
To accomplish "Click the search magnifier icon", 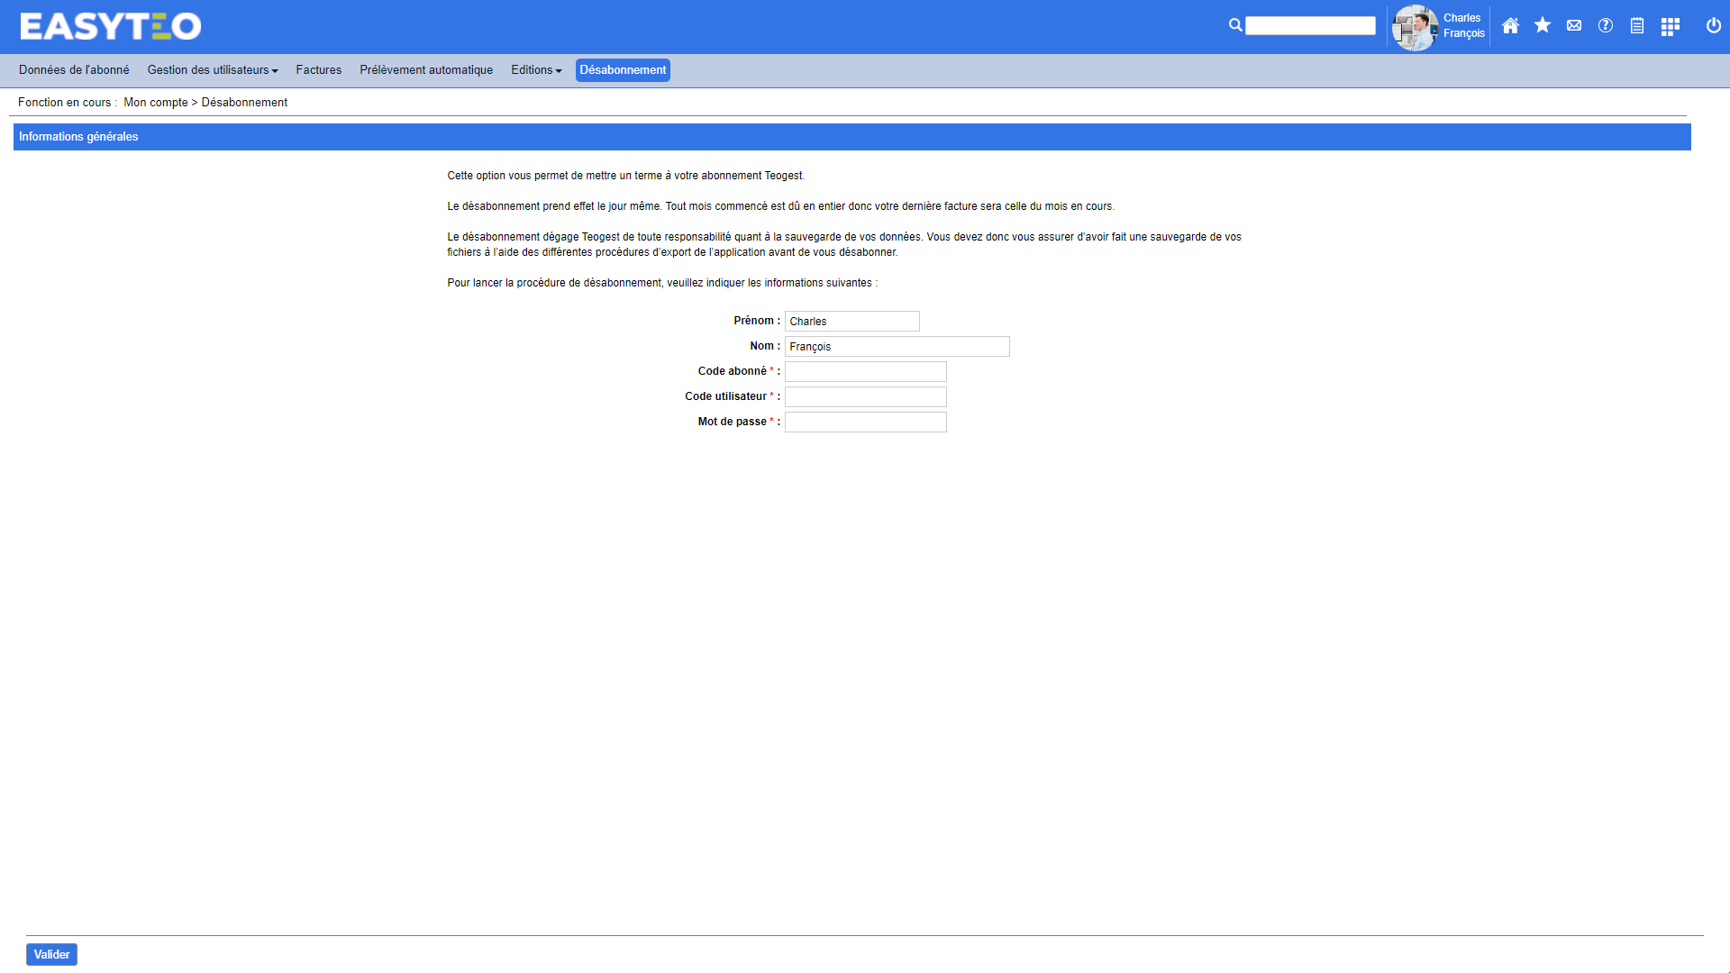I will (x=1235, y=25).
